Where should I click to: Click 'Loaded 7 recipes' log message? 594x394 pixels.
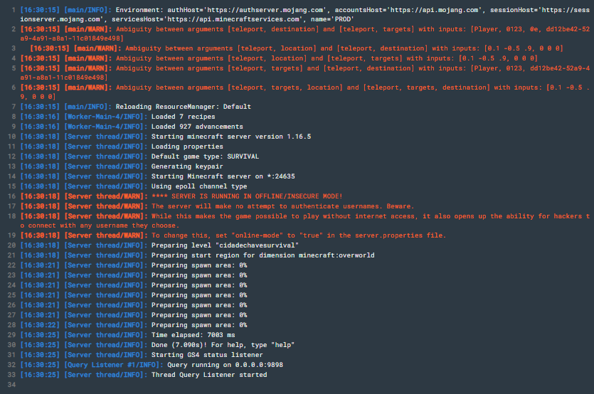coord(184,117)
